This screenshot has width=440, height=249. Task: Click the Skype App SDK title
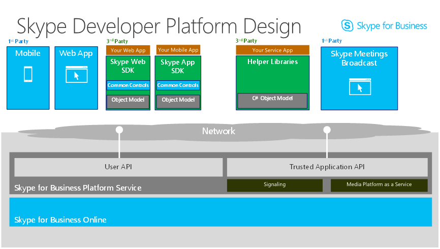coord(178,66)
